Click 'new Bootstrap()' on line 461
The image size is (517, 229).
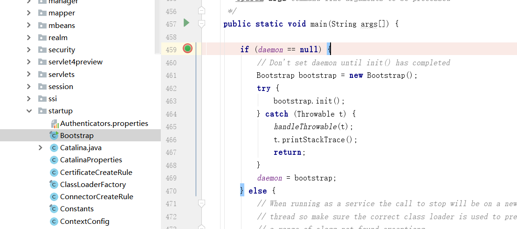tap(381, 75)
